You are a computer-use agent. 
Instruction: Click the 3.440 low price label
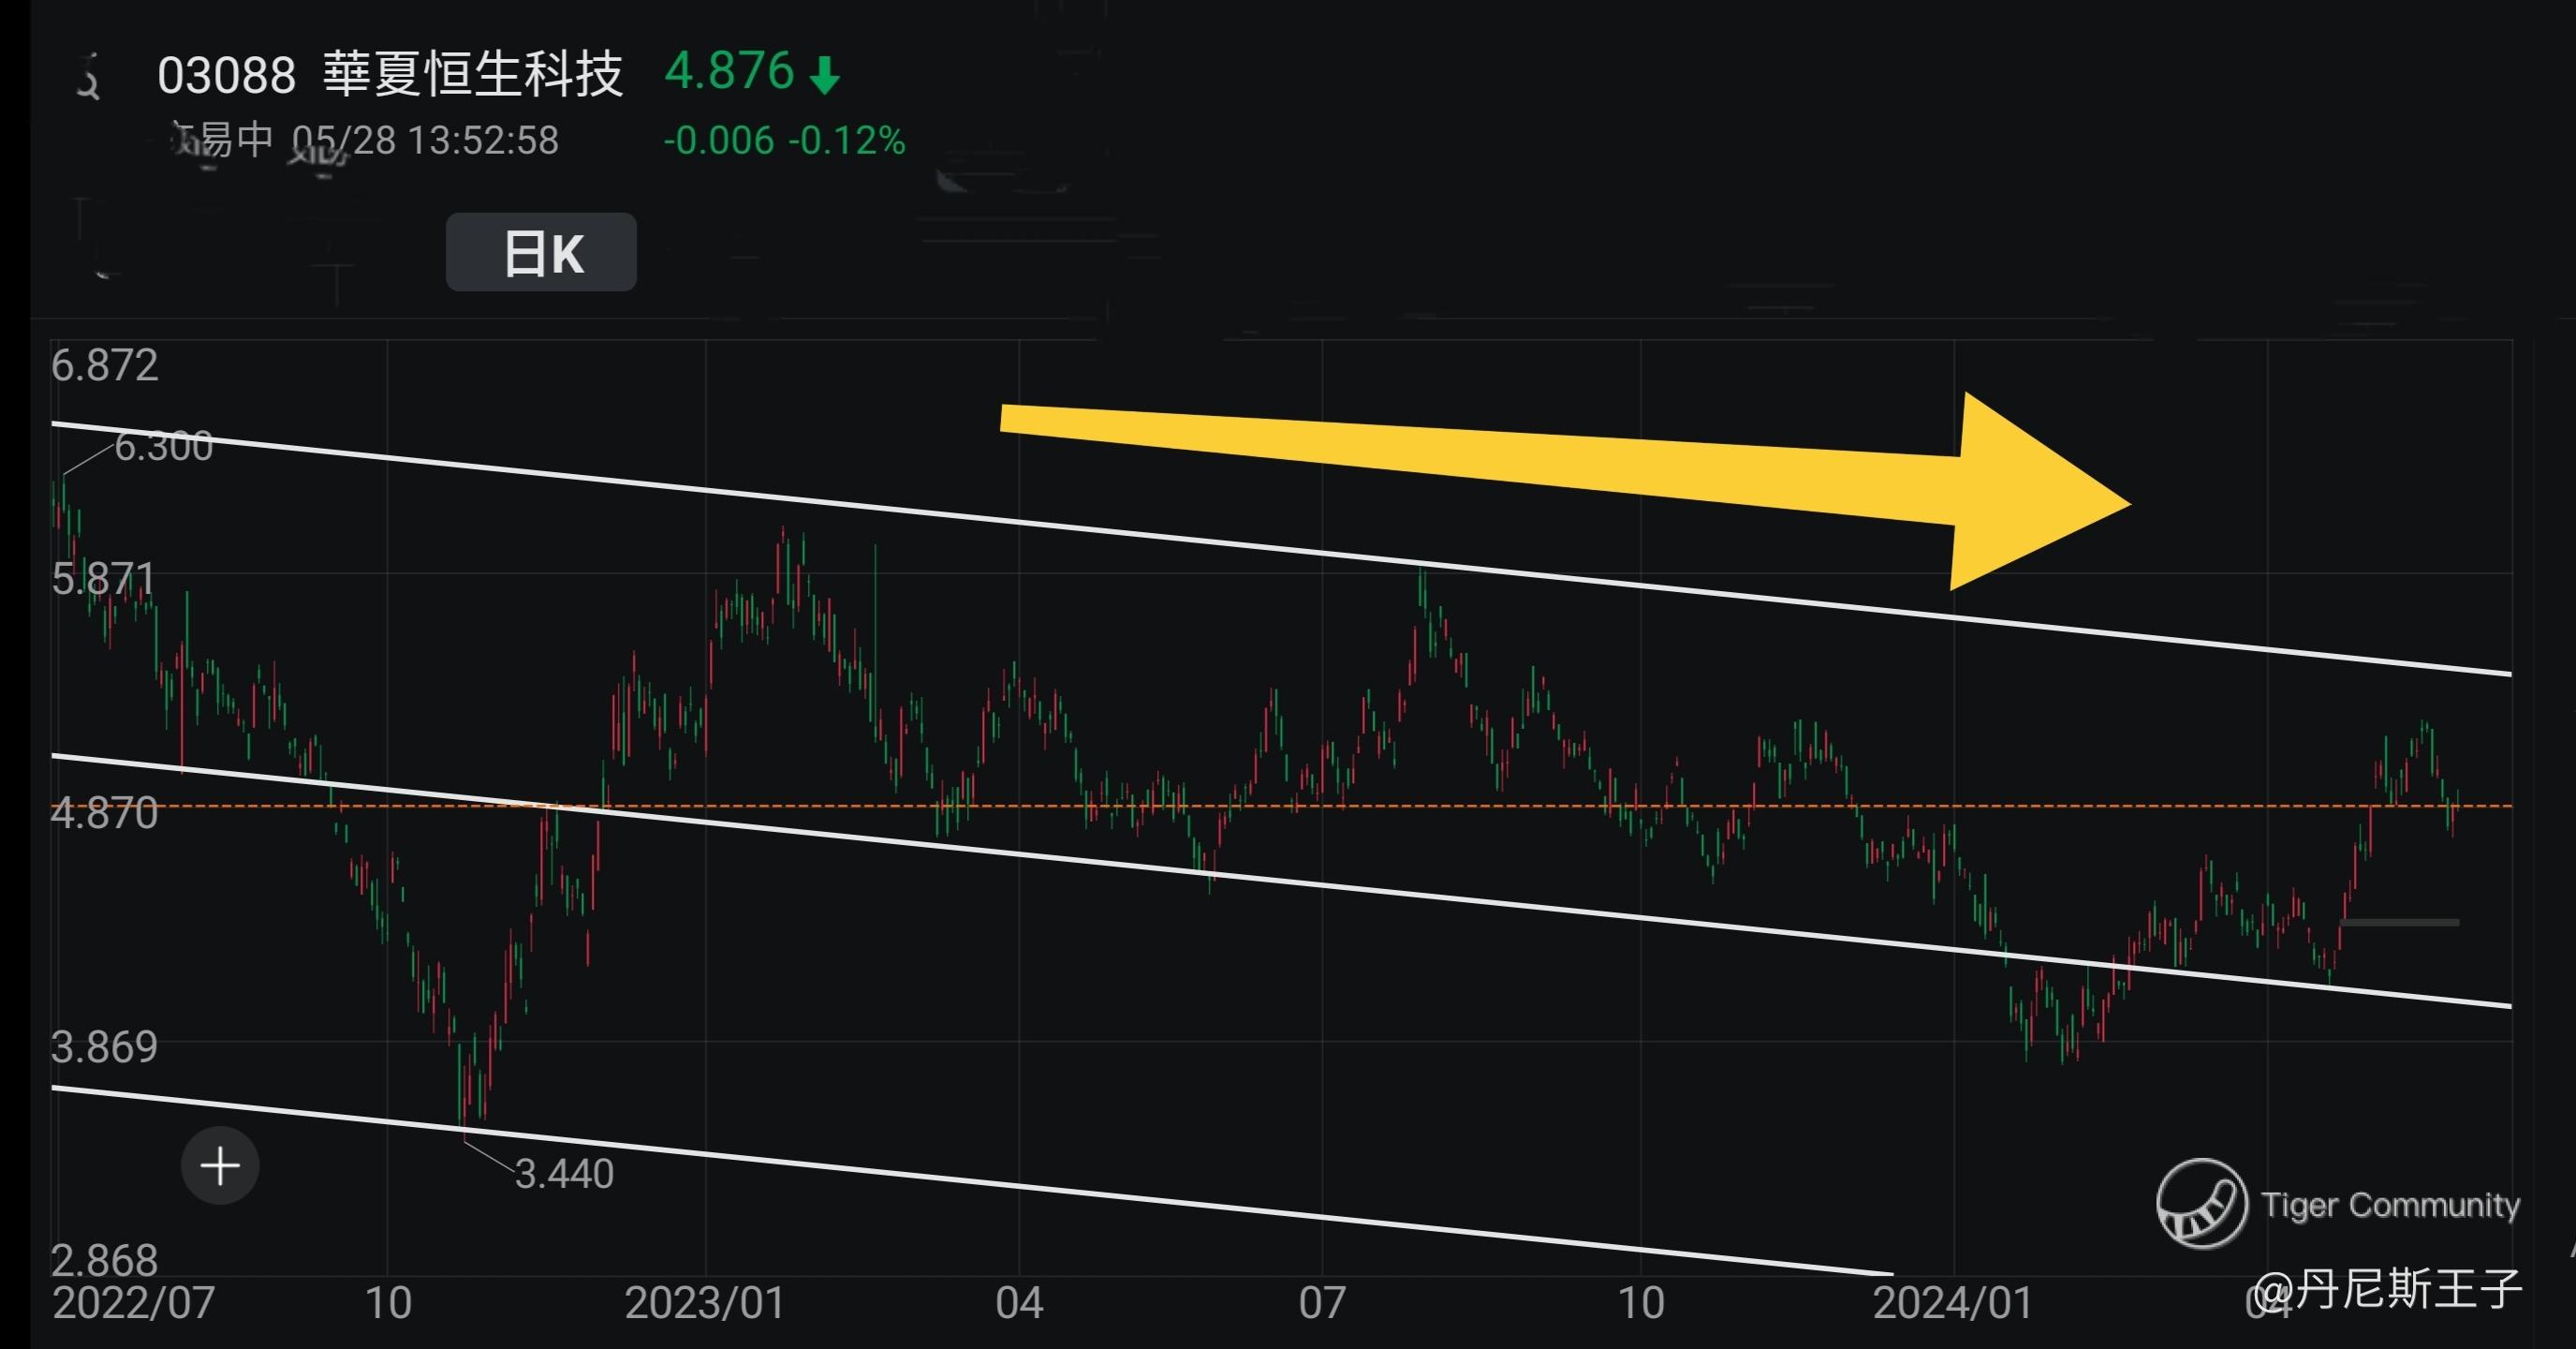pos(564,1174)
